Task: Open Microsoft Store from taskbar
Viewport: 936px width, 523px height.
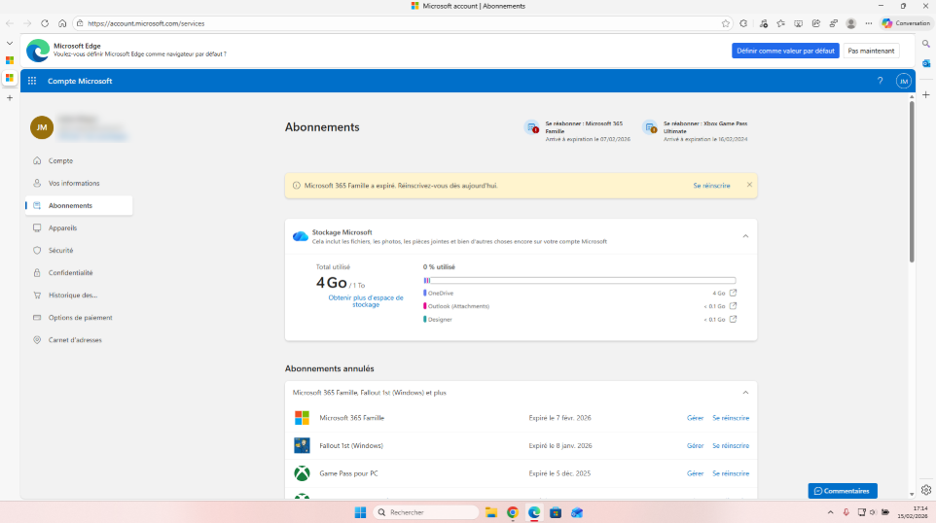Action: pos(556,512)
